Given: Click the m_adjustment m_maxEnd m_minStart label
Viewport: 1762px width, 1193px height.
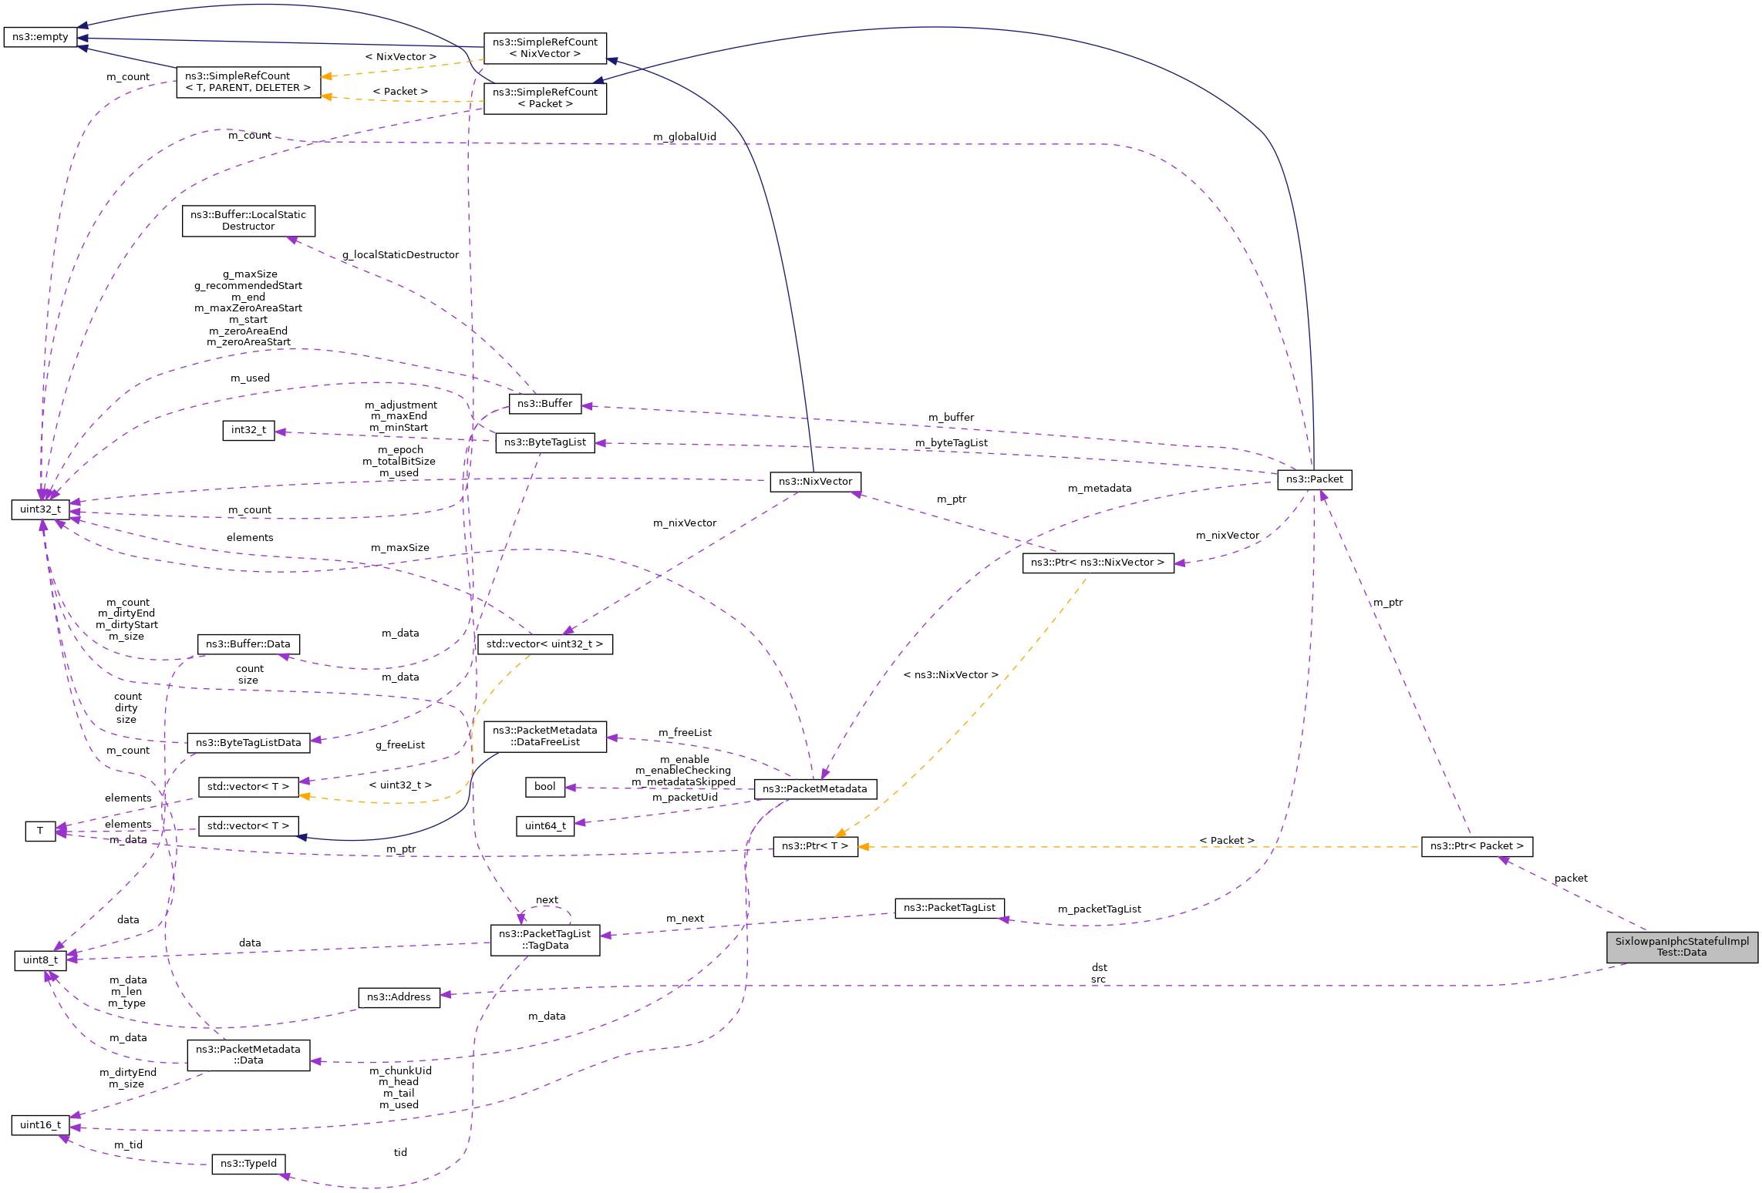Looking at the screenshot, I should pyautogui.click(x=400, y=416).
